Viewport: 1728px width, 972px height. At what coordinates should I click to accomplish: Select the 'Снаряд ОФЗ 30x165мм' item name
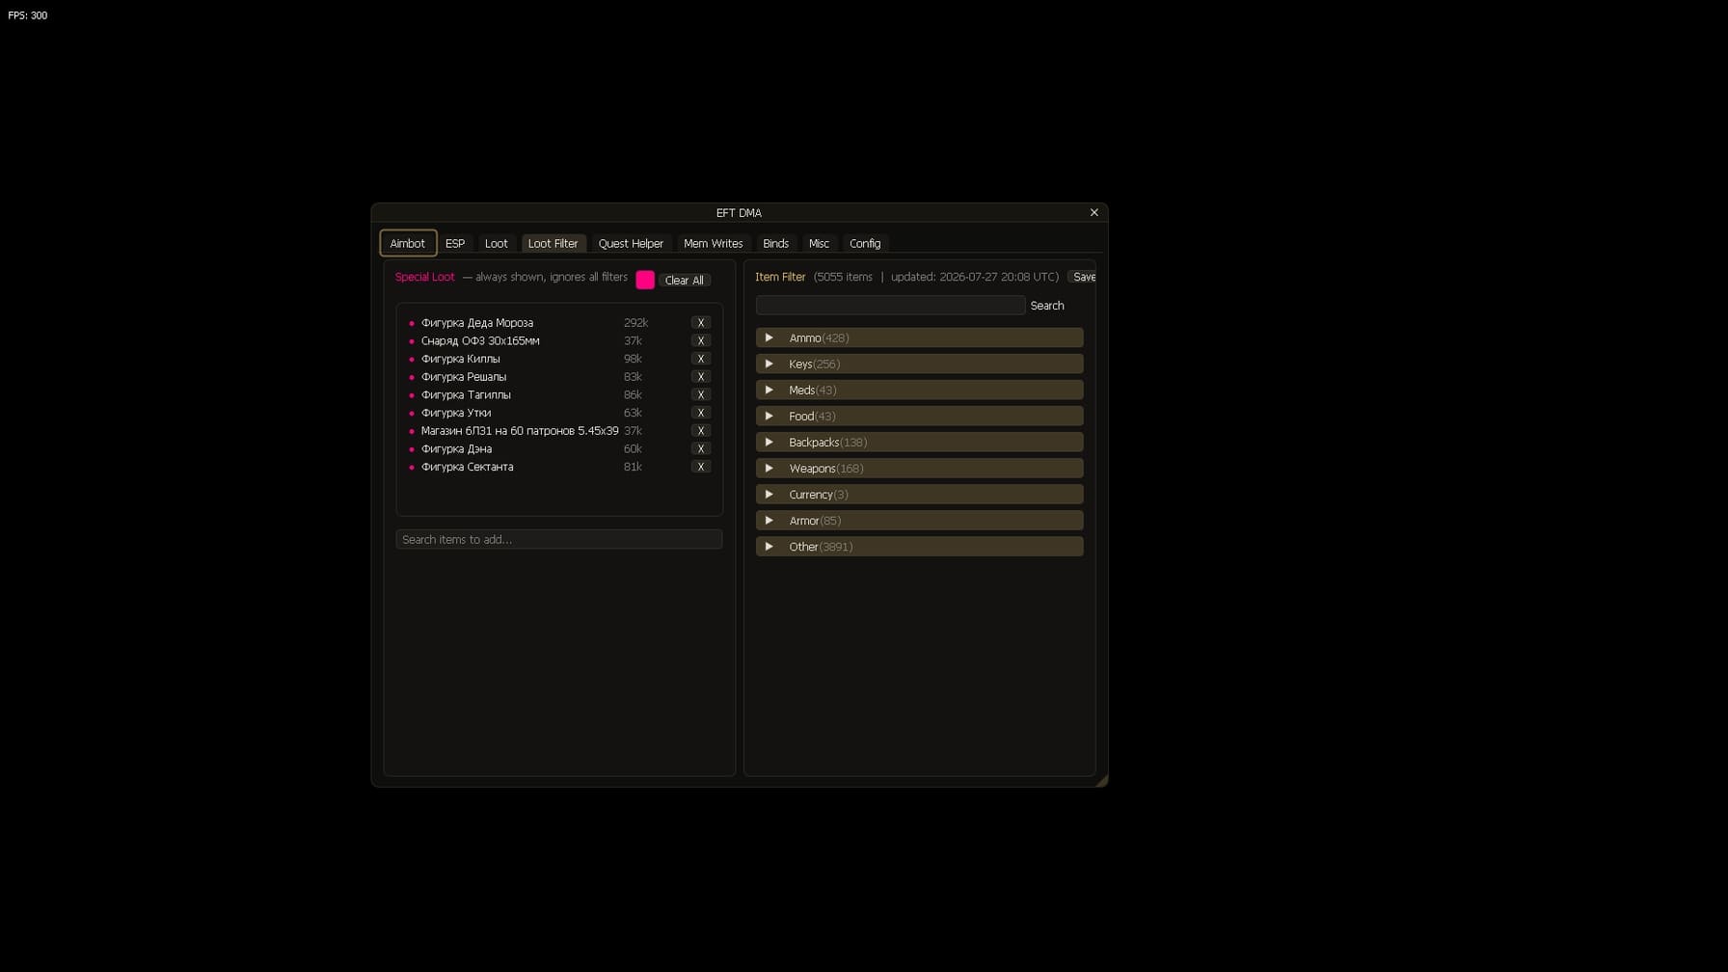tap(480, 340)
